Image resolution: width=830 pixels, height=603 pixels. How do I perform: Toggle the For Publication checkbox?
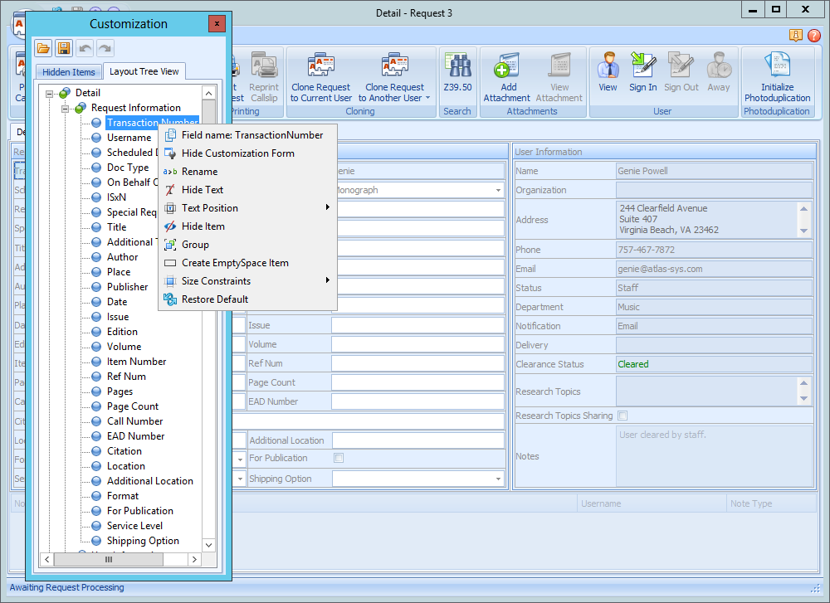pos(339,458)
